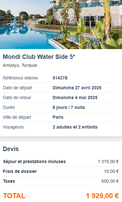This screenshot has width=122, height=202.
Task: Click the Date de retour label
Action: coord(17,98)
